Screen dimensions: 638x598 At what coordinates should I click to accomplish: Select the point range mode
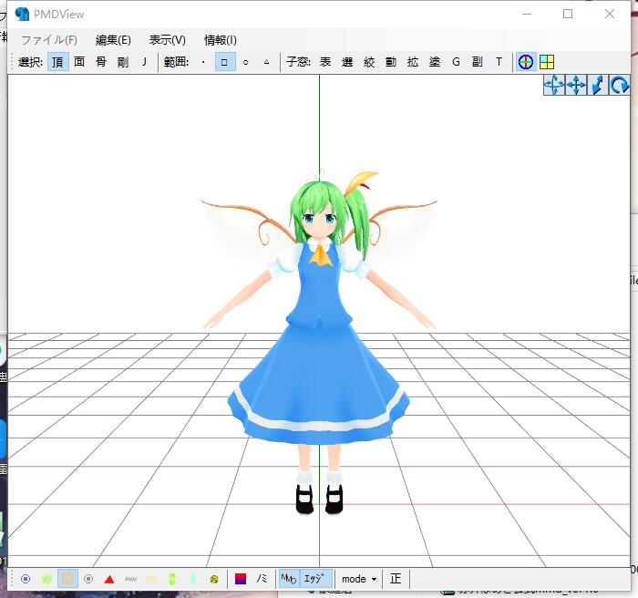203,62
